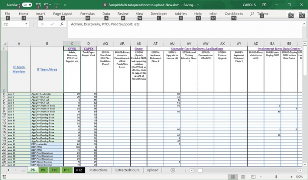Open the Developer ribbon tab
The image size is (308, 180).
coord(158,14)
